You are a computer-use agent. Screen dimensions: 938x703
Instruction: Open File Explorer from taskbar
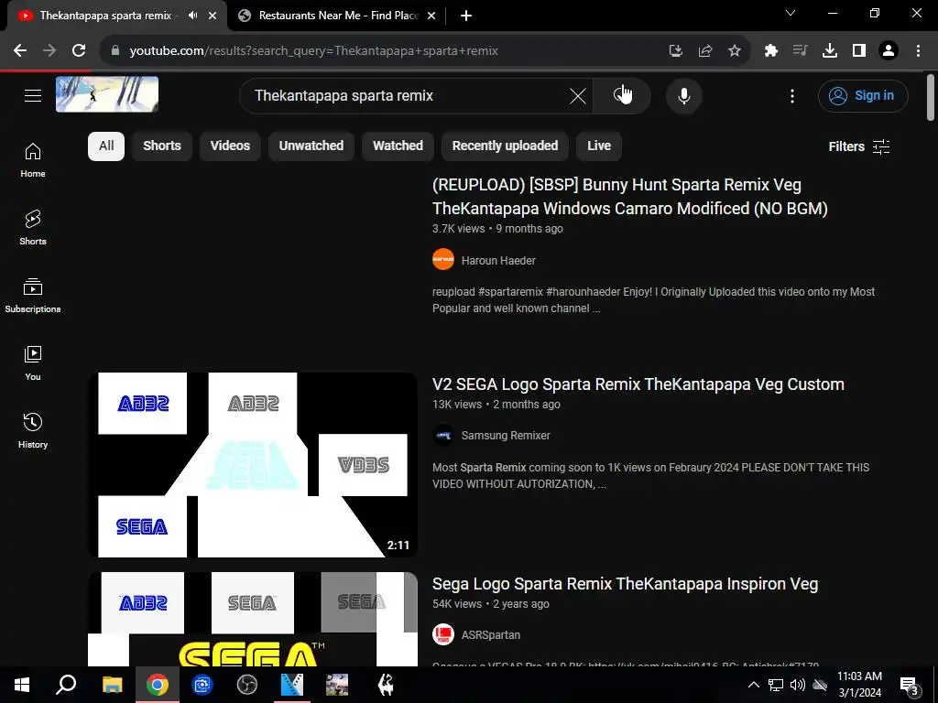coord(112,685)
